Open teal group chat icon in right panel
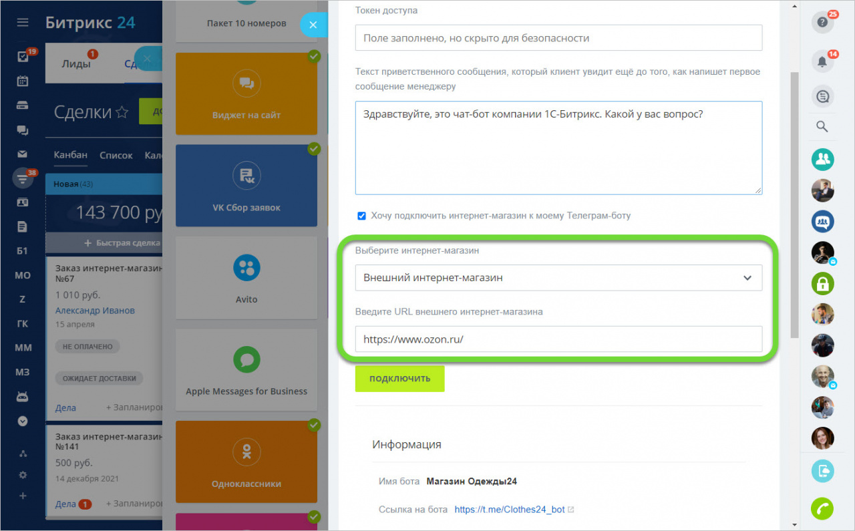 pyautogui.click(x=823, y=159)
